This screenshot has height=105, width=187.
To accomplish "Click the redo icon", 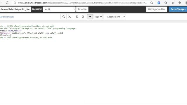I will 83,17.
